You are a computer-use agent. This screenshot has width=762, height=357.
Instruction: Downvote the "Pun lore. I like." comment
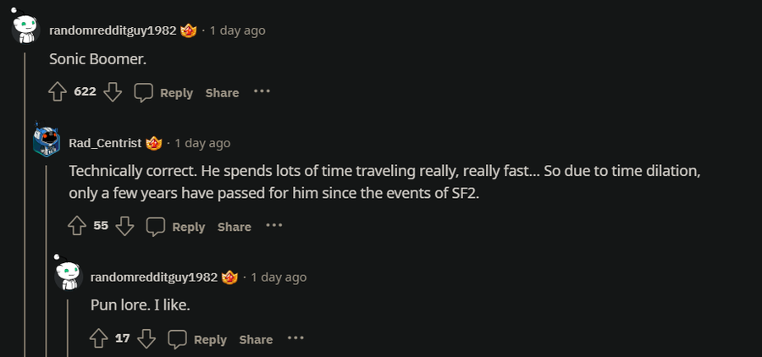[x=146, y=338]
